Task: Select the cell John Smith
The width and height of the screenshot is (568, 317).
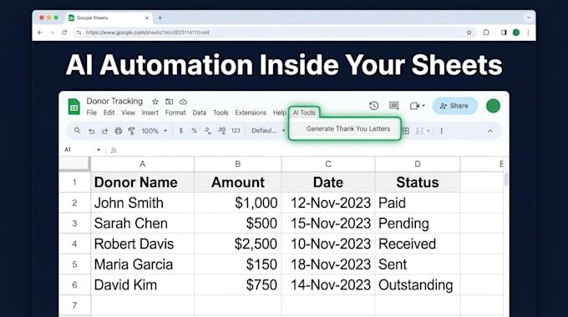Action: click(142, 203)
